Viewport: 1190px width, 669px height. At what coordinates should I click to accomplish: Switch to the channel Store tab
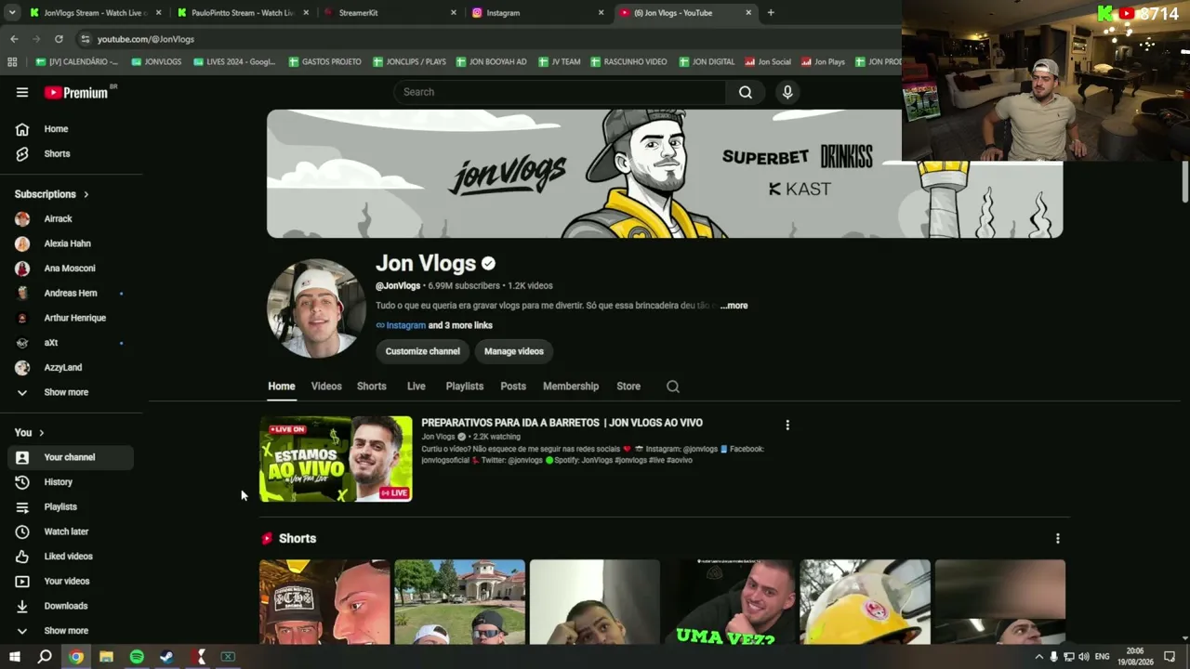click(x=628, y=387)
